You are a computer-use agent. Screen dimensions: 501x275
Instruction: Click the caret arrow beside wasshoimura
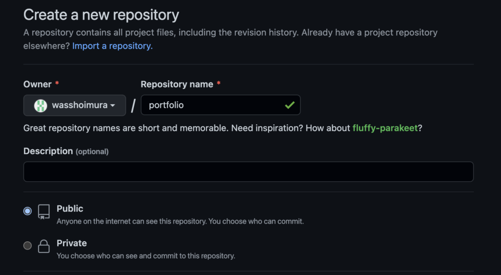coord(113,105)
